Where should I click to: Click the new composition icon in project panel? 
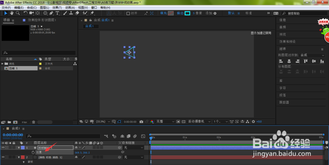pos(15,122)
